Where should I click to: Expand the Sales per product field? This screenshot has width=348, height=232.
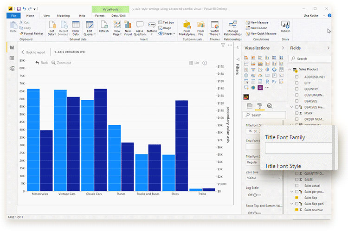click(x=292, y=192)
